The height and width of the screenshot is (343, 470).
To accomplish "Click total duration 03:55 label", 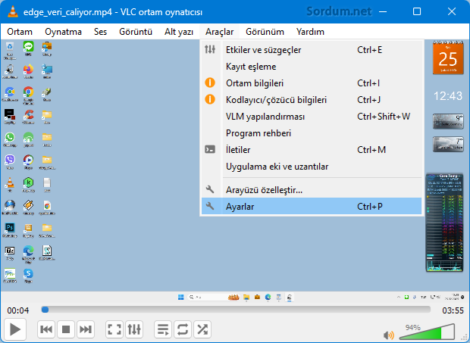I will pyautogui.click(x=453, y=310).
